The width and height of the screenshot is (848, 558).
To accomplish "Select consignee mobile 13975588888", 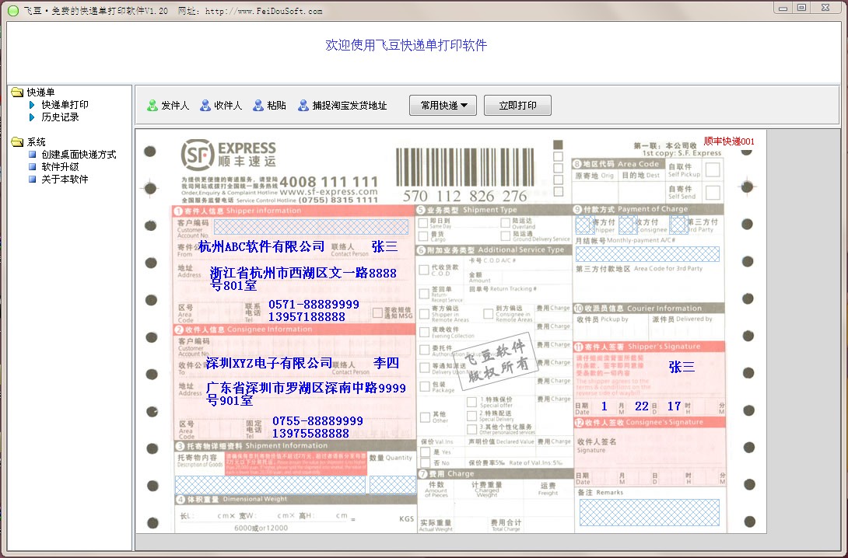I will coord(310,434).
